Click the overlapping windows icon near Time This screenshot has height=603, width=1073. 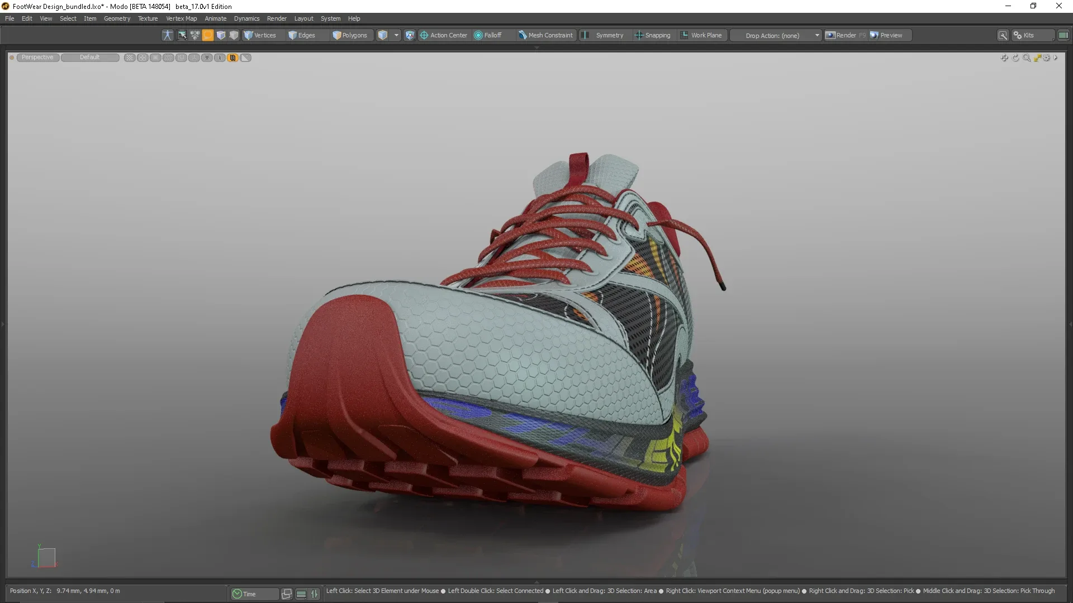pyautogui.click(x=287, y=594)
